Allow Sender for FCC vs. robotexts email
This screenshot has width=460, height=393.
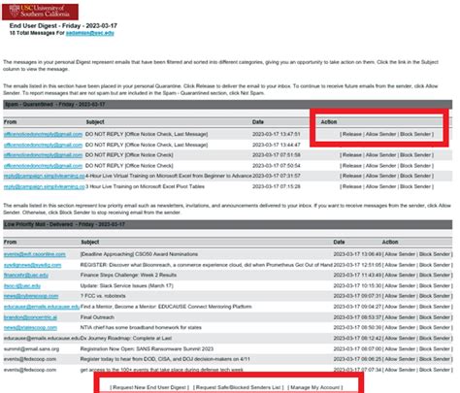[x=400, y=296]
